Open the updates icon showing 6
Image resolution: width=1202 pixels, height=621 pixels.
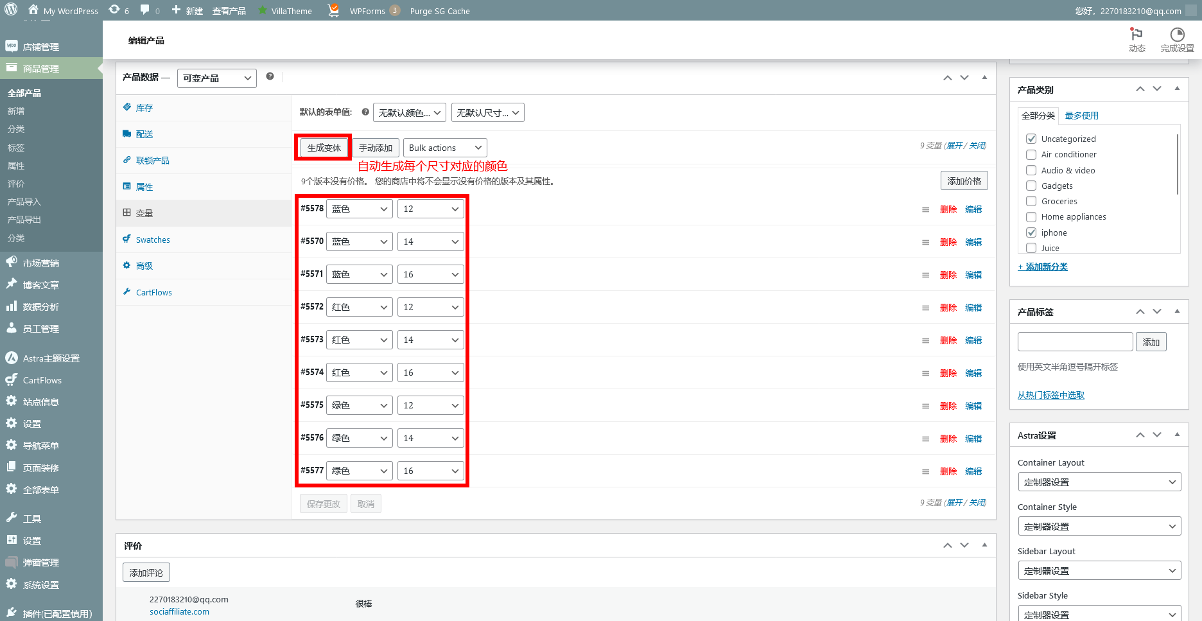(x=119, y=10)
